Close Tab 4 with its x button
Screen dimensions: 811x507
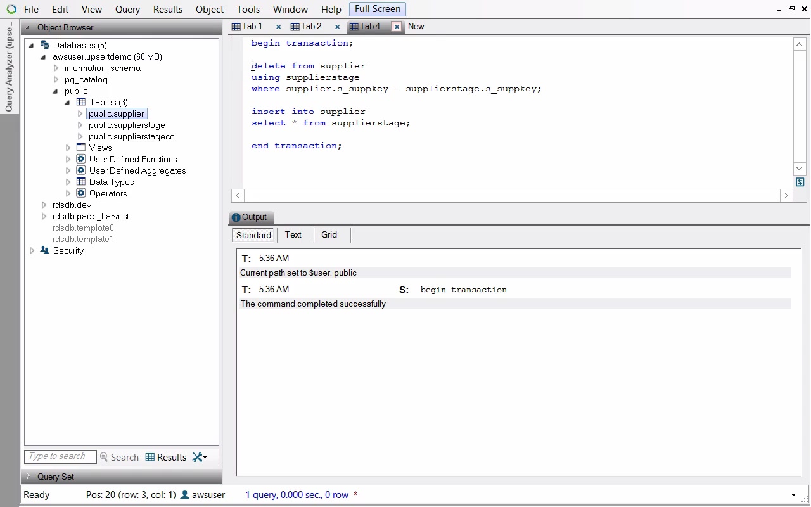click(x=397, y=27)
